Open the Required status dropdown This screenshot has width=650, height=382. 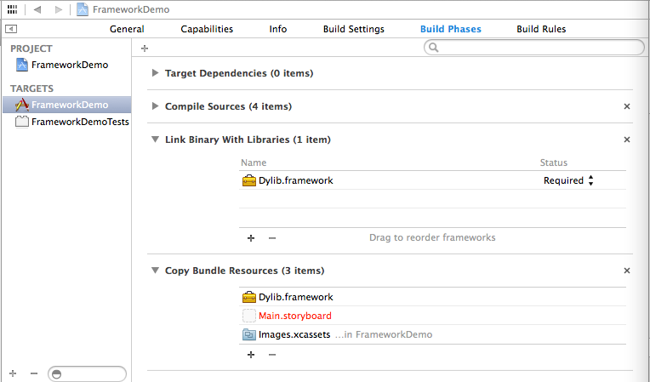(x=568, y=180)
